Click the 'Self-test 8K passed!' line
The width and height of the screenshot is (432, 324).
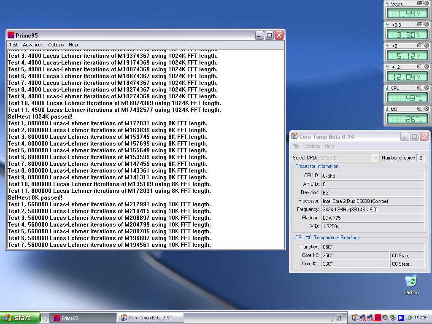click(35, 197)
